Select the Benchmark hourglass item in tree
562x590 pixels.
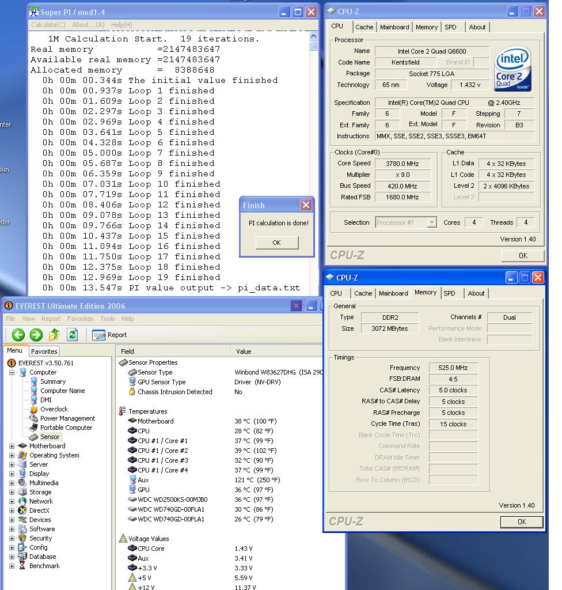(x=44, y=566)
